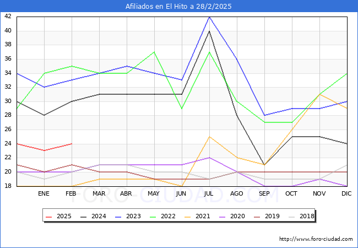The height and width of the screenshot is (248, 358).
Task: Click the 40 value on the y-axis
Action: click(8, 30)
